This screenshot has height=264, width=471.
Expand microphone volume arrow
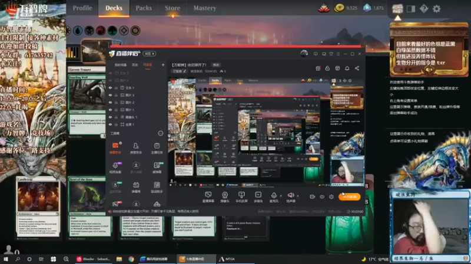coord(281,196)
